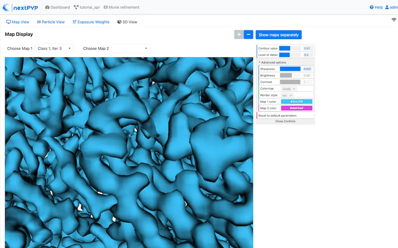Click the WiFi connection status icon
The height and width of the screenshot is (248, 398).
[394, 19]
